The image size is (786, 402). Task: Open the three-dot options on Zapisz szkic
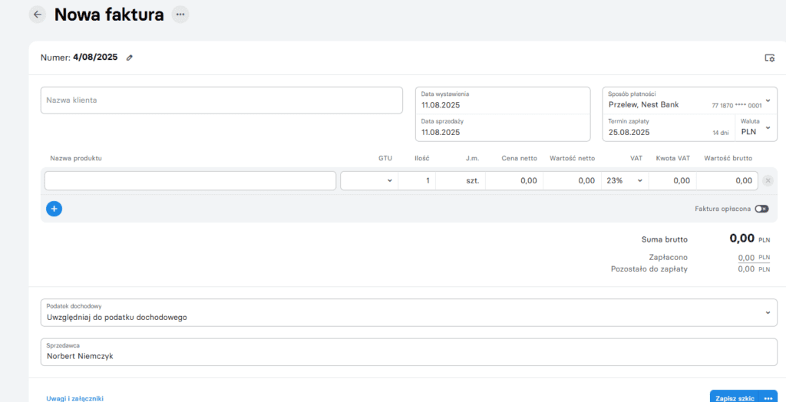point(768,398)
